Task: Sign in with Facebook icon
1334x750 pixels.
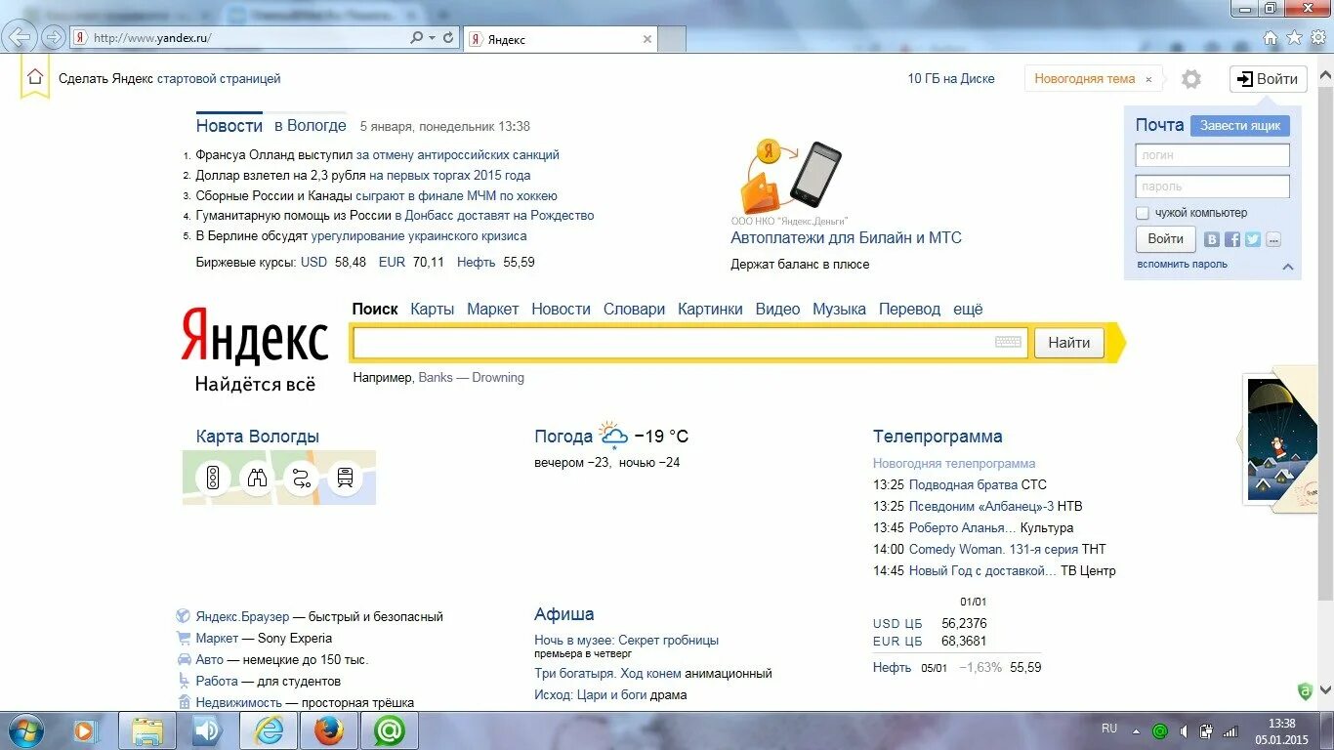Action: coord(1232,239)
